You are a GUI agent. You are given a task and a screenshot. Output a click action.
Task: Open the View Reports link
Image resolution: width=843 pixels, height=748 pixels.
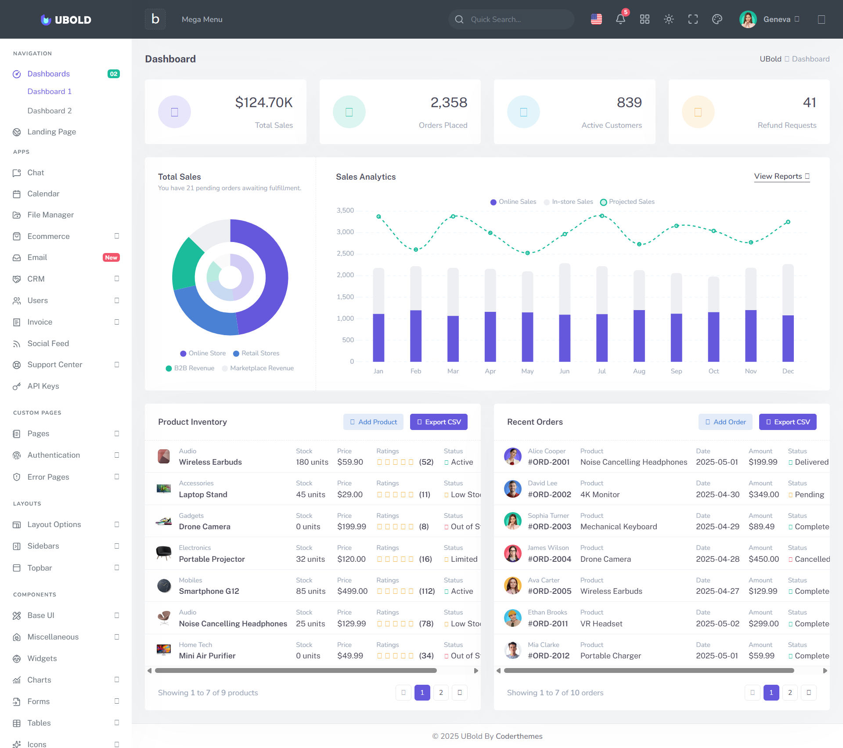pyautogui.click(x=781, y=176)
